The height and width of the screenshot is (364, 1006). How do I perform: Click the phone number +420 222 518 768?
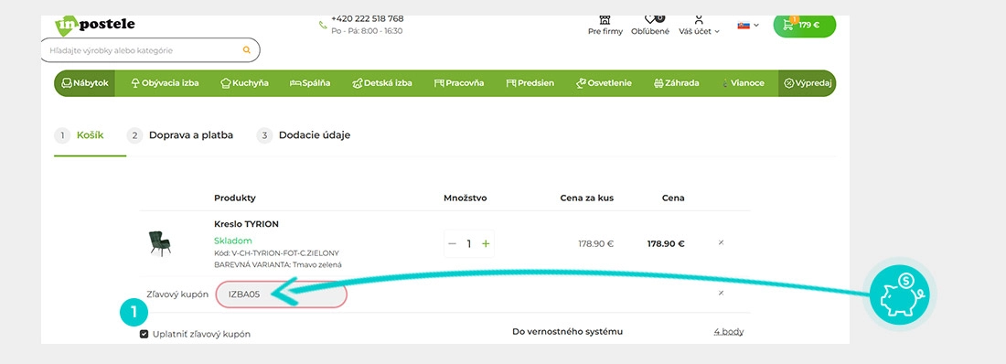(368, 18)
